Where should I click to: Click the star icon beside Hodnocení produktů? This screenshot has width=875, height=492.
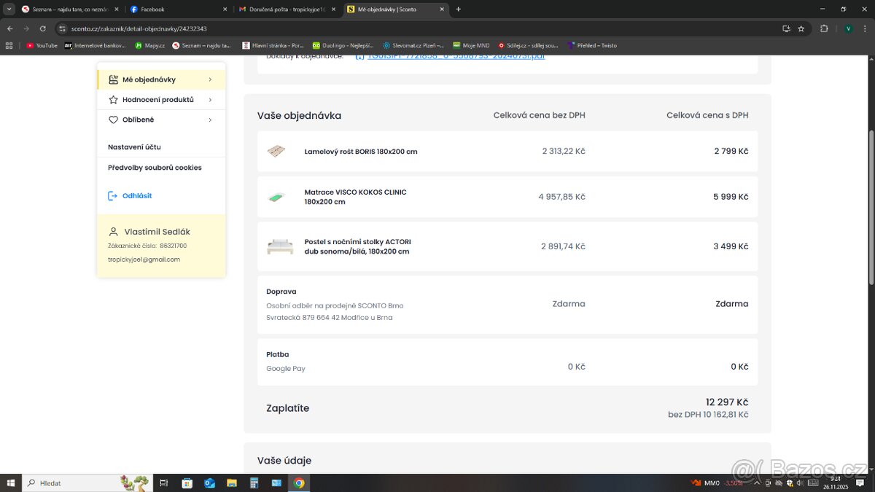point(113,100)
